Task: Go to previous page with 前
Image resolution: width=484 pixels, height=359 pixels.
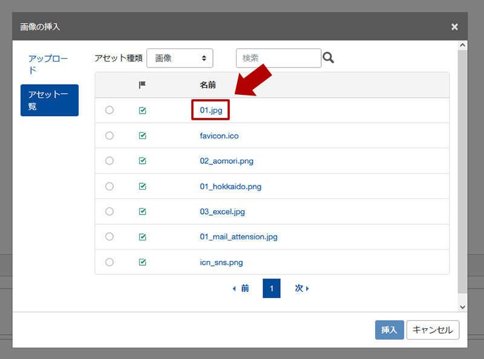Action: pyautogui.click(x=241, y=289)
